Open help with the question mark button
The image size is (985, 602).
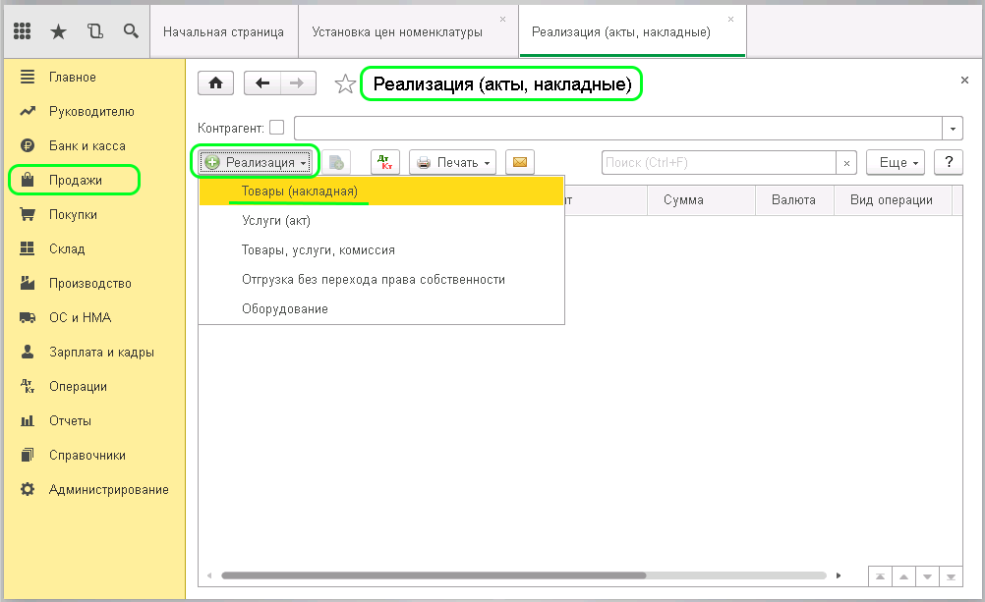coord(948,161)
